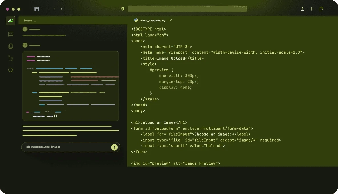This screenshot has width=338, height=194.
Task: Click the form id="uploadForm" line
Action: 192,128
